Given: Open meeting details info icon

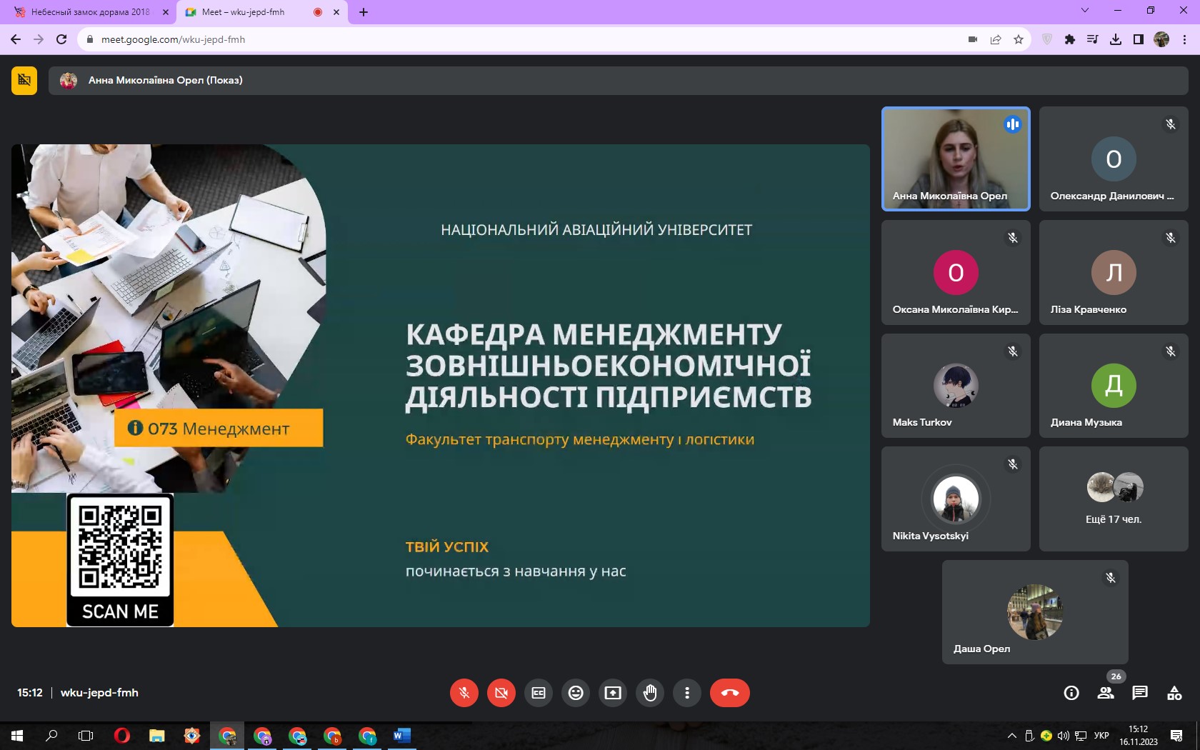Looking at the screenshot, I should [x=1071, y=693].
